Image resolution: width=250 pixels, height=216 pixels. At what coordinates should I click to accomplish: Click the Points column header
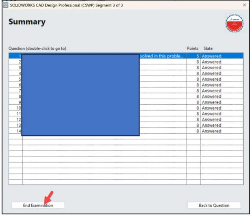pos(192,48)
